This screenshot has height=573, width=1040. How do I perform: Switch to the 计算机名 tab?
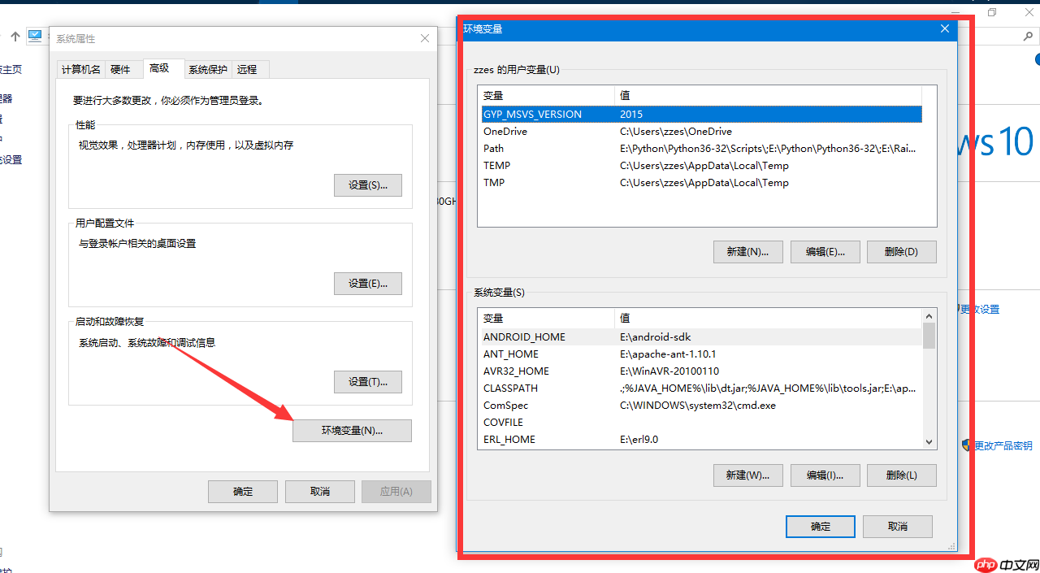point(80,69)
